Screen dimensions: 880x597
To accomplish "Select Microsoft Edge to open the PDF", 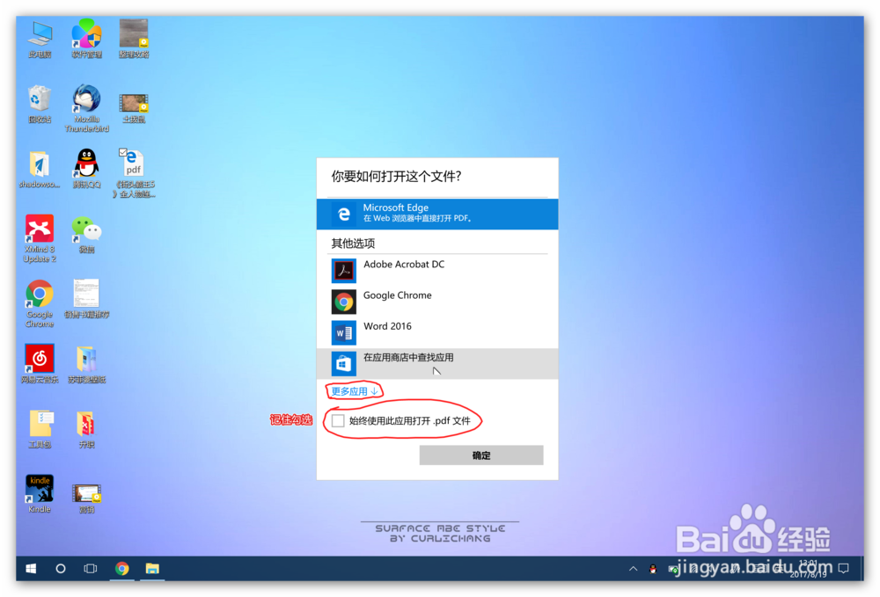I will (437, 214).
